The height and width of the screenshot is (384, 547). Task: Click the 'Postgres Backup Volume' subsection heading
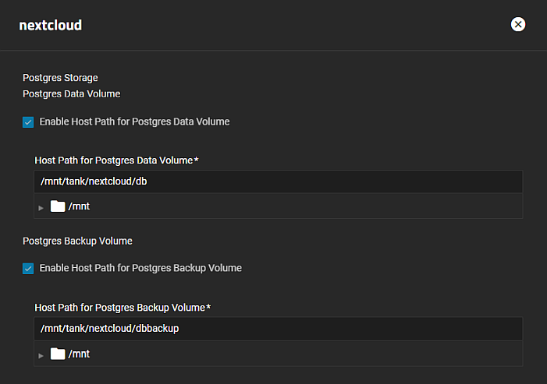pyautogui.click(x=77, y=241)
